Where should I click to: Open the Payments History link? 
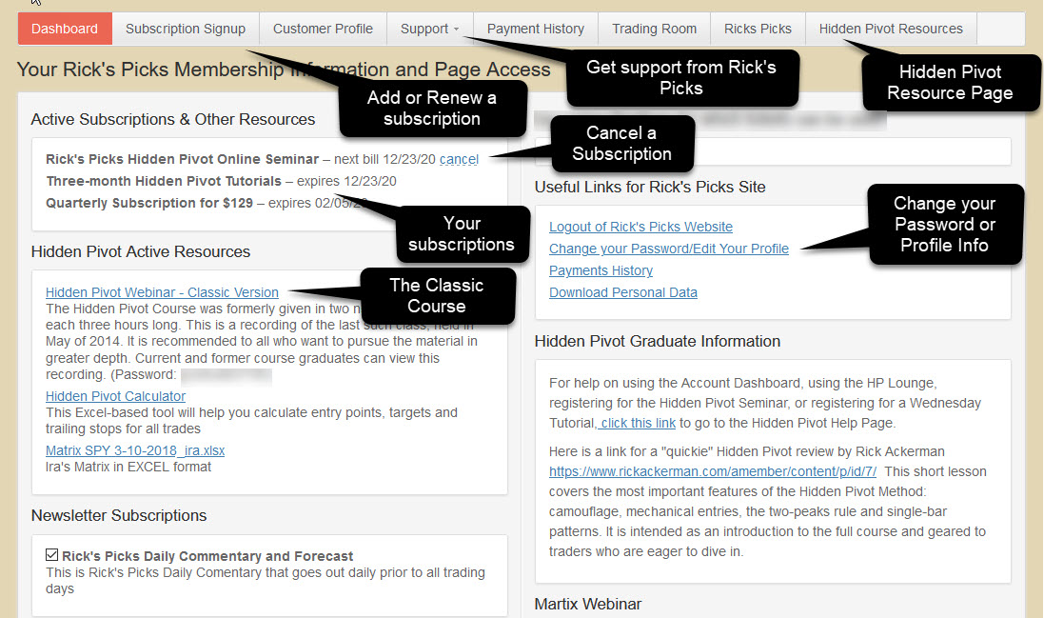pyautogui.click(x=601, y=271)
